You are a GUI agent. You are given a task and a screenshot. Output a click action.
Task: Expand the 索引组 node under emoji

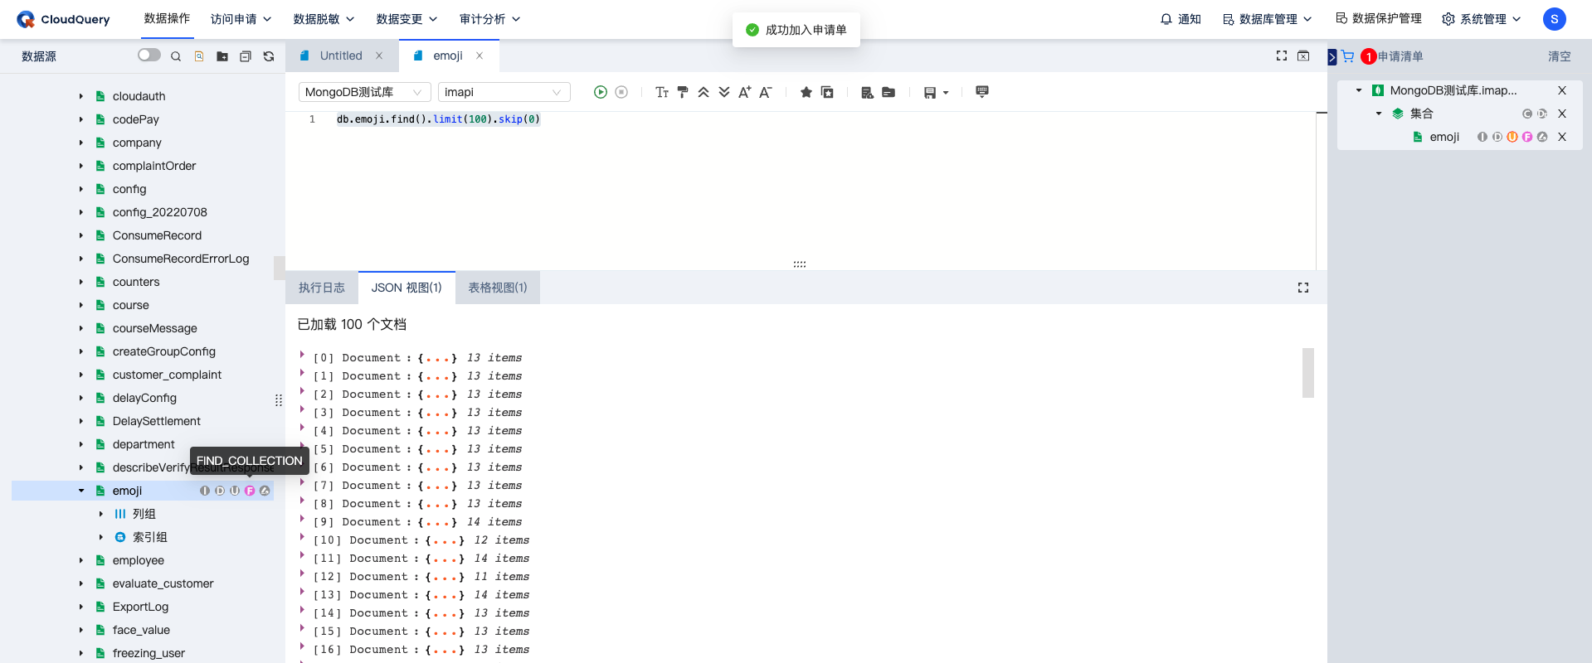[101, 537]
